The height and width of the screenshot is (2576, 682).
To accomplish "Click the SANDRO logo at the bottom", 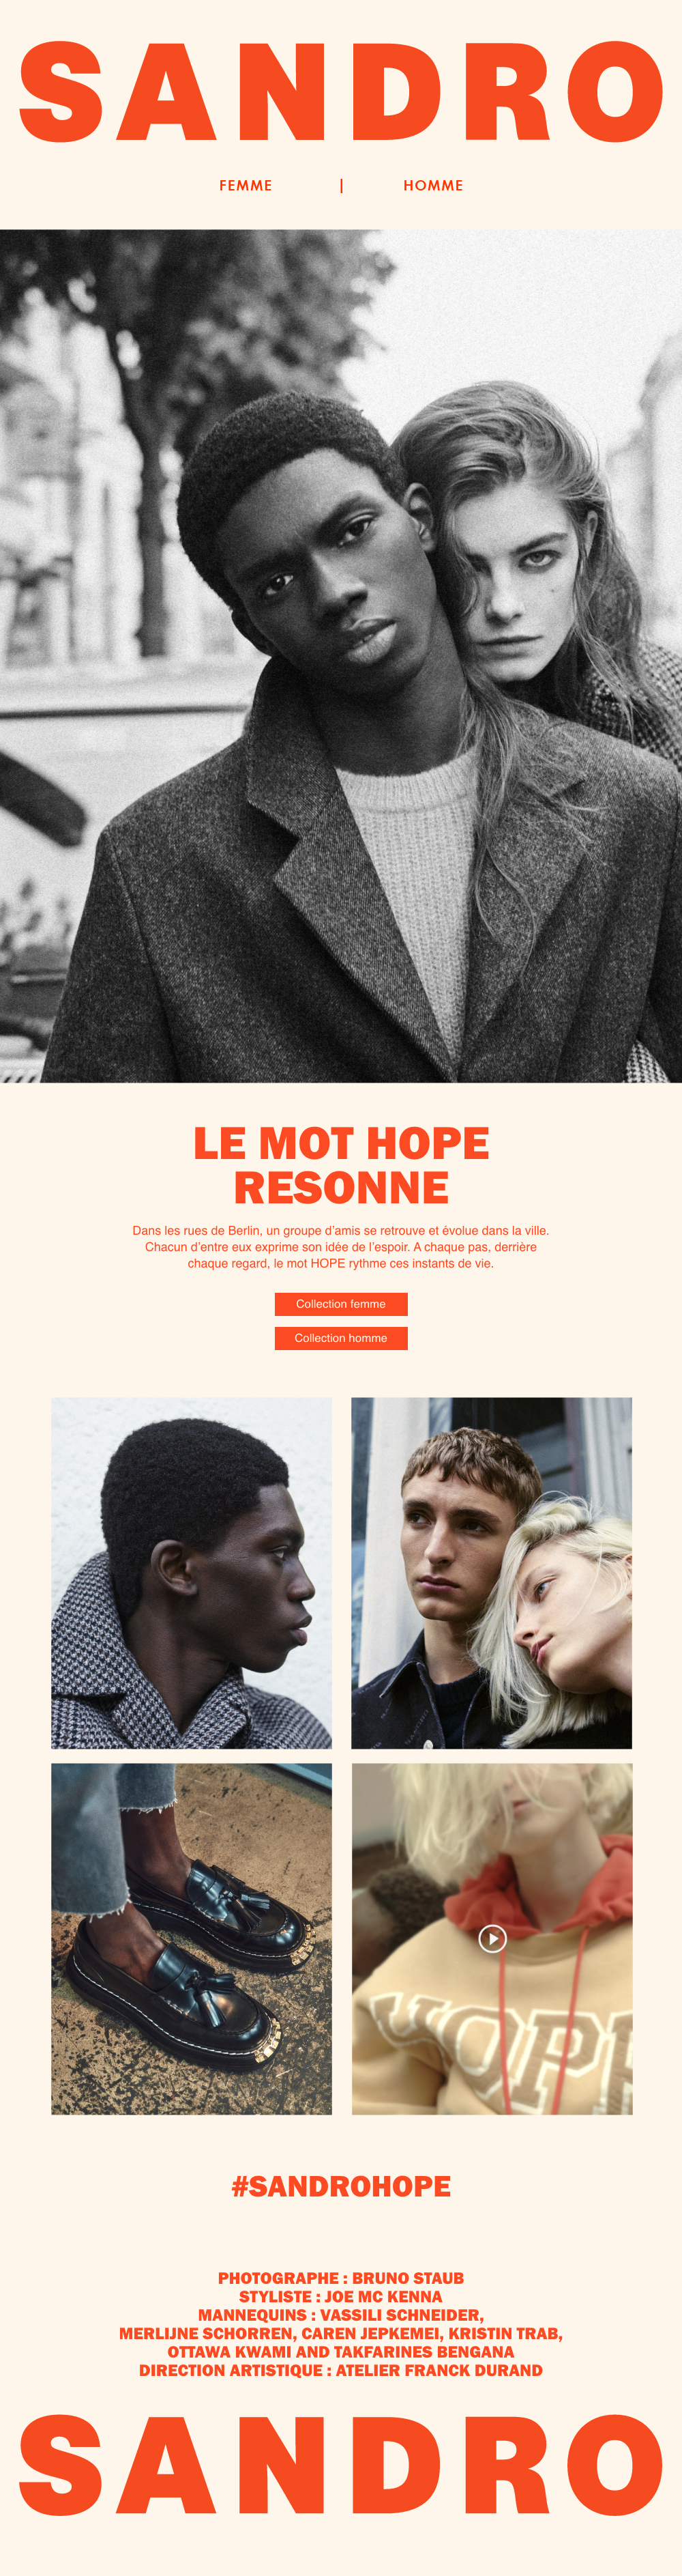I will [x=340, y=2464].
